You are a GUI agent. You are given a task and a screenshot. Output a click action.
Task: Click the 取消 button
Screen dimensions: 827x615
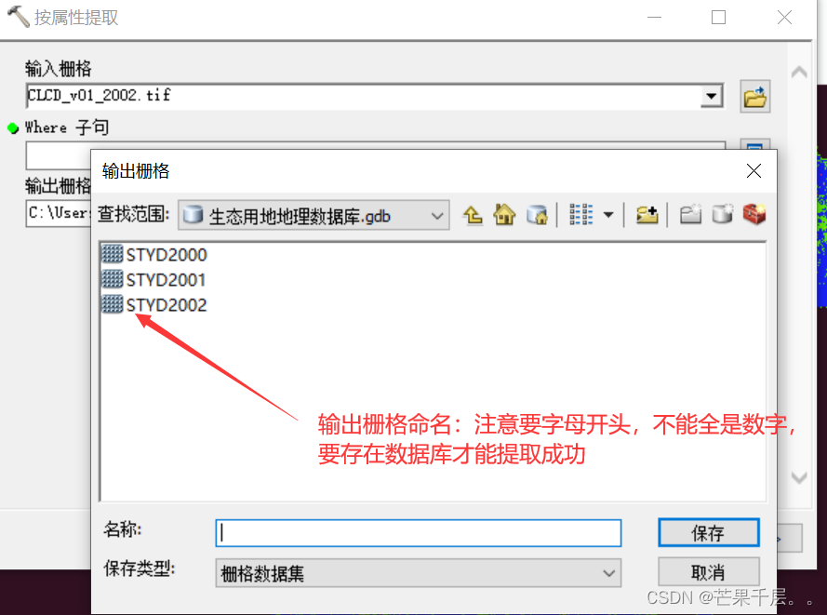[x=708, y=572]
